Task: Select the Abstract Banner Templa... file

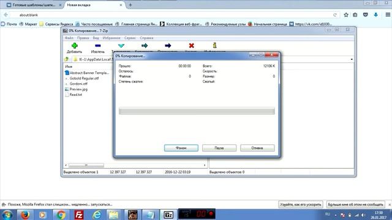Action: (x=87, y=73)
